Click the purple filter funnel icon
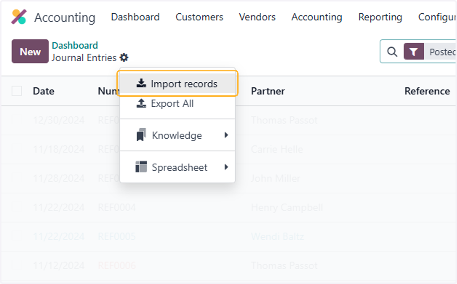This screenshot has width=457, height=284. [x=414, y=52]
